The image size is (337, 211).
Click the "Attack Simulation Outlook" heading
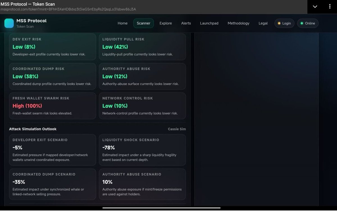pos(33,129)
